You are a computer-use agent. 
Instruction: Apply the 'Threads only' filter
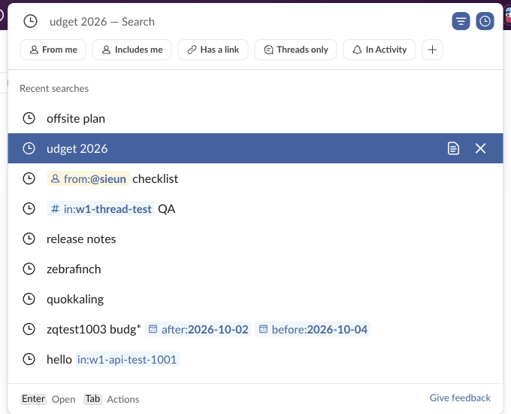click(x=295, y=50)
